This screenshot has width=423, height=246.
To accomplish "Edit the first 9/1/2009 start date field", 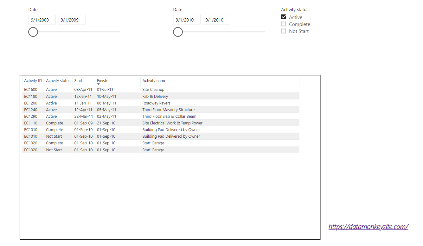I will (x=42, y=20).
